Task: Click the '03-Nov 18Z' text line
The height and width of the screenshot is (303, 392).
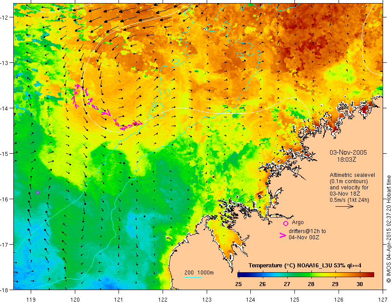Action: click(346, 194)
